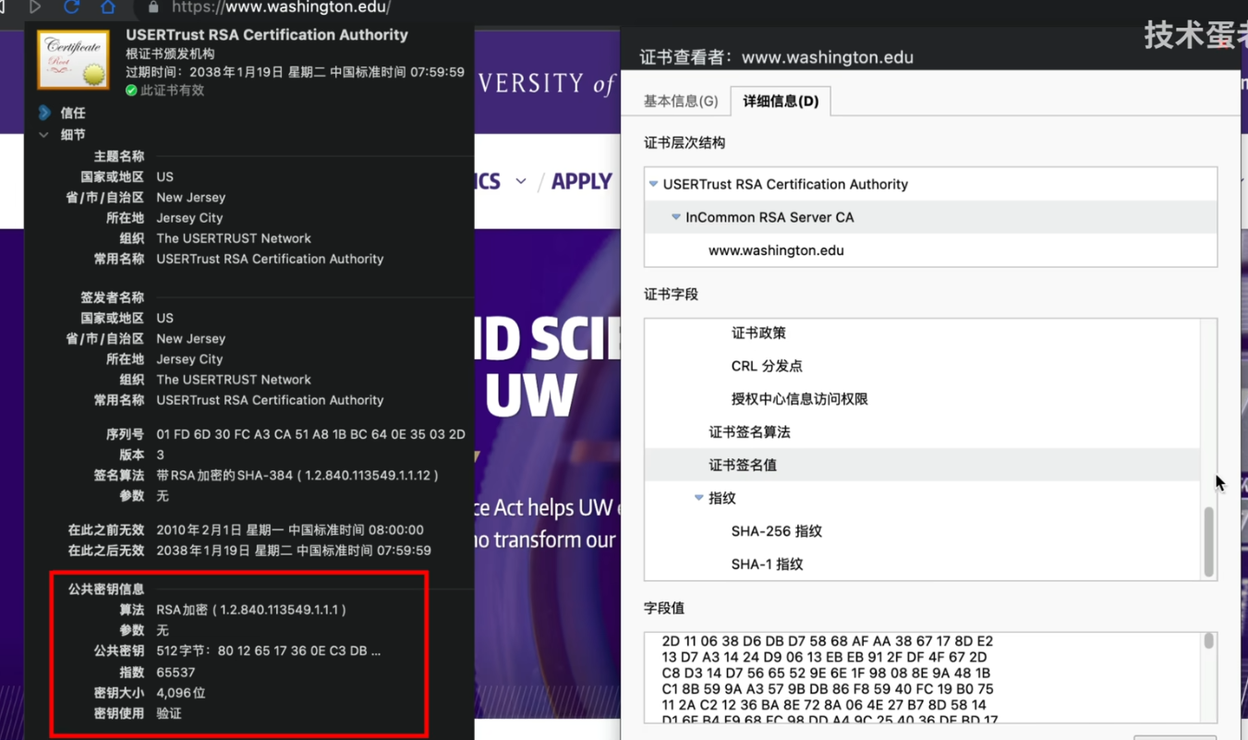
Task: Expand the 信任 disclosure triangle
Action: pos(44,113)
